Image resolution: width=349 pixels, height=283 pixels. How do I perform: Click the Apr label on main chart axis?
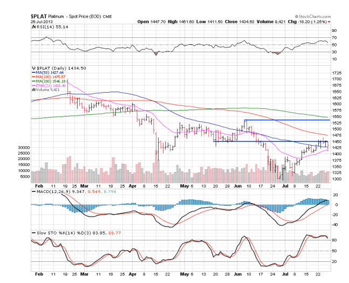(x=133, y=185)
